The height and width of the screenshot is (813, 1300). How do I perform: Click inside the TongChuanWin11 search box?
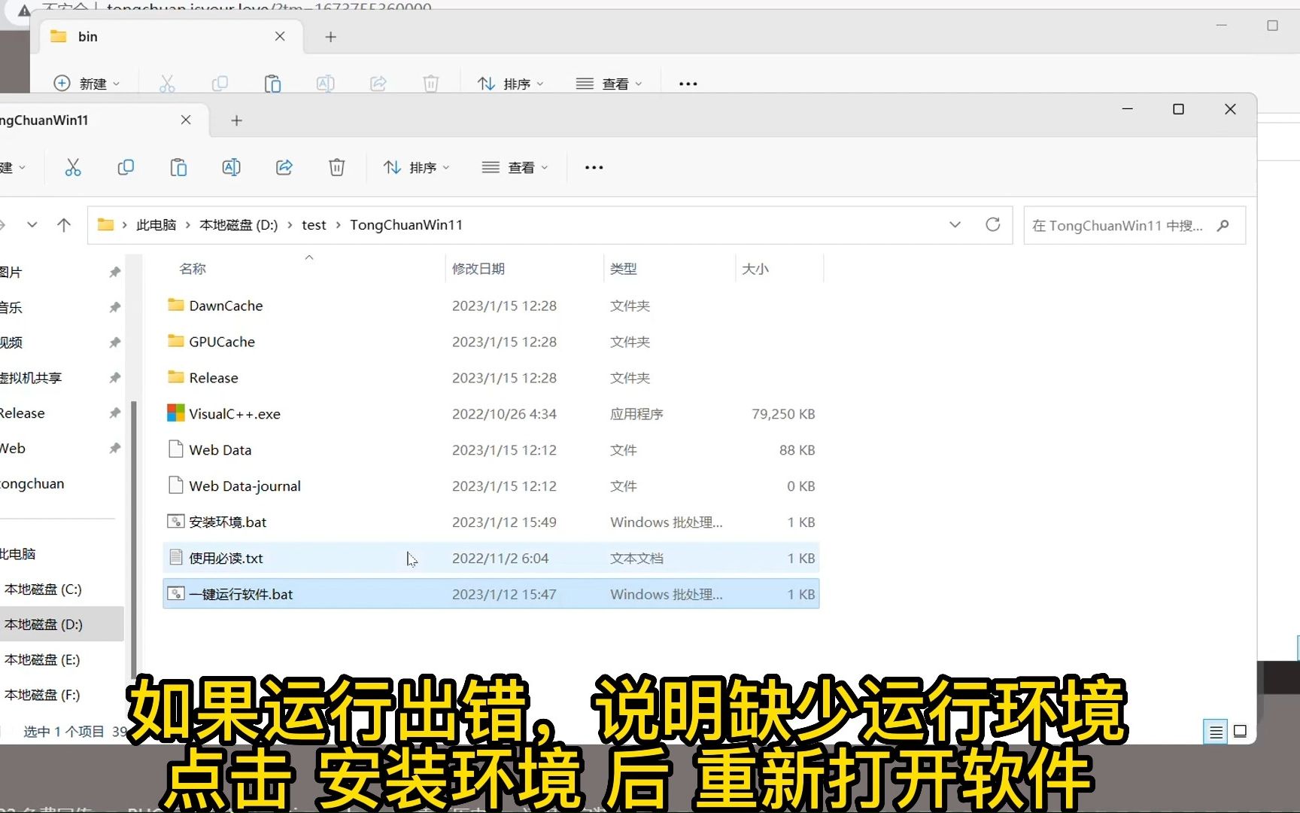point(1121,225)
